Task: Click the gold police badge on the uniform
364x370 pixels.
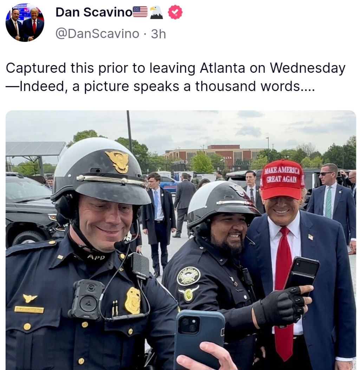Action: click(x=133, y=301)
